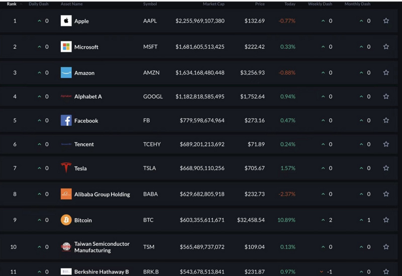Screen dimensions: 402x276
Task: Open the Bitcoin asset link
Action: [83, 220]
